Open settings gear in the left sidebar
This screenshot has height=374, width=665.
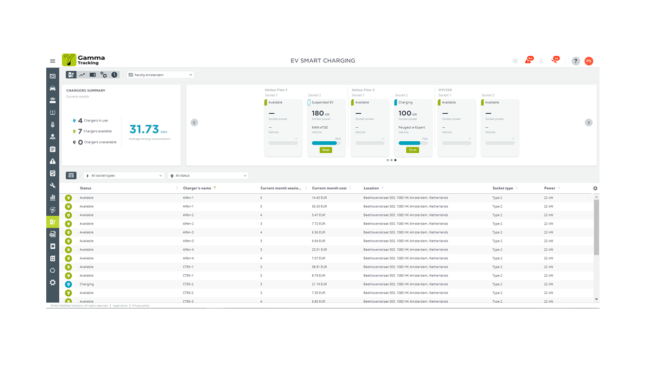[52, 283]
